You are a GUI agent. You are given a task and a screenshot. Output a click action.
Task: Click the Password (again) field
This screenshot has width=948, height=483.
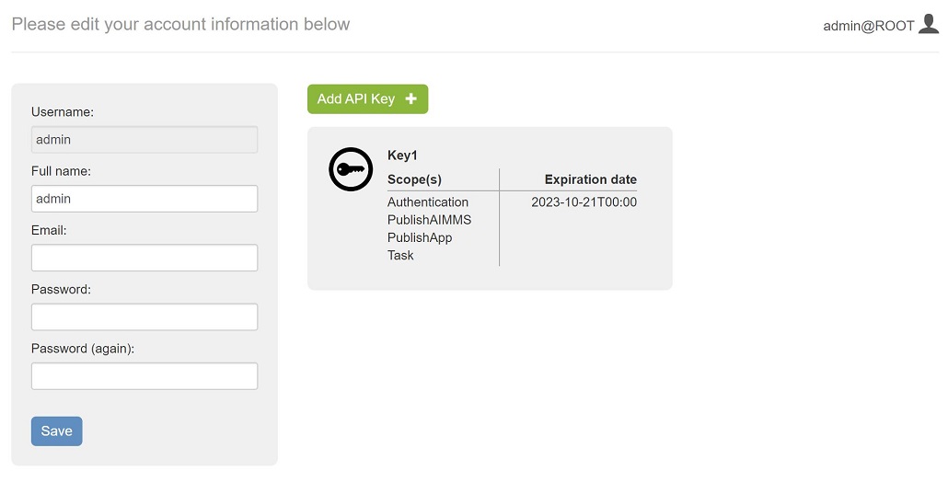tap(145, 376)
